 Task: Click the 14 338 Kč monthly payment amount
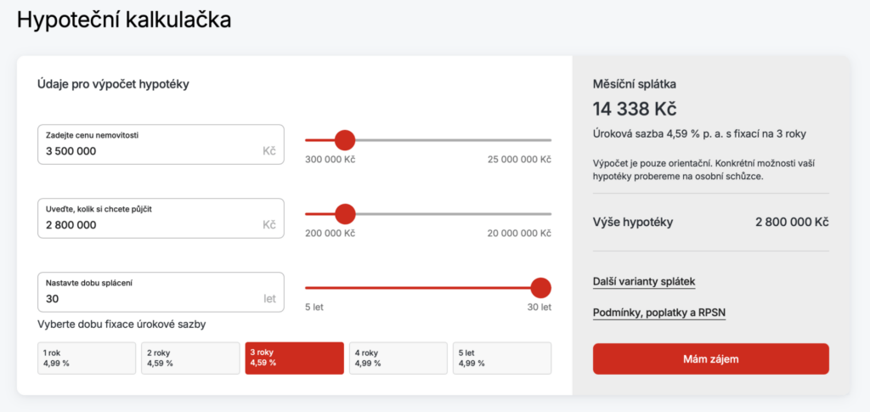tap(634, 109)
